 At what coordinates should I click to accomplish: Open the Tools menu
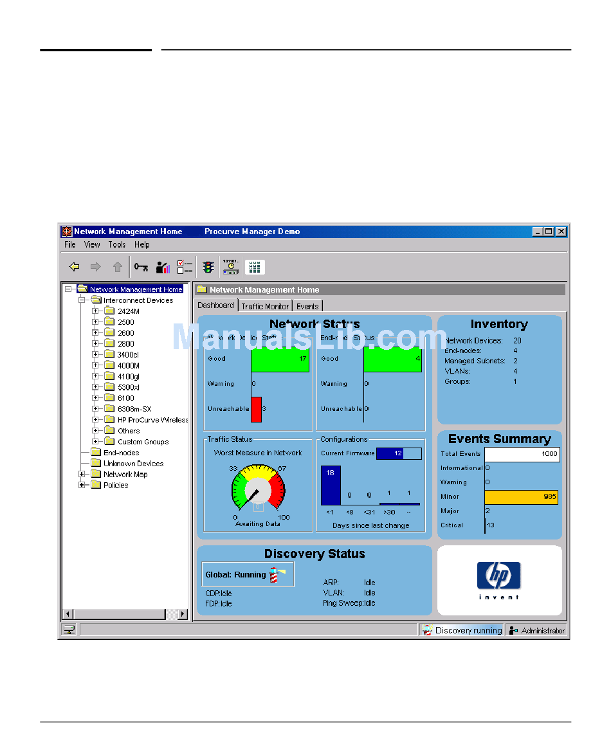point(117,245)
